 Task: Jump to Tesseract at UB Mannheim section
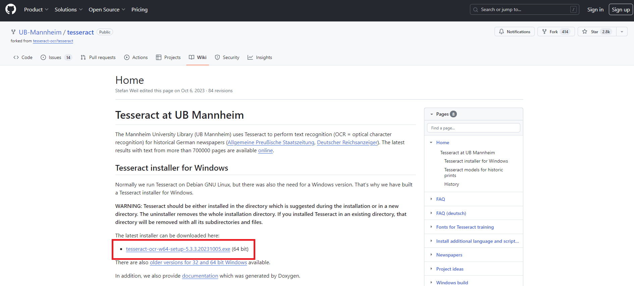(x=468, y=153)
